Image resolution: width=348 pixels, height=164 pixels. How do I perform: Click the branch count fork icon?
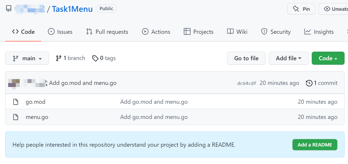point(59,58)
